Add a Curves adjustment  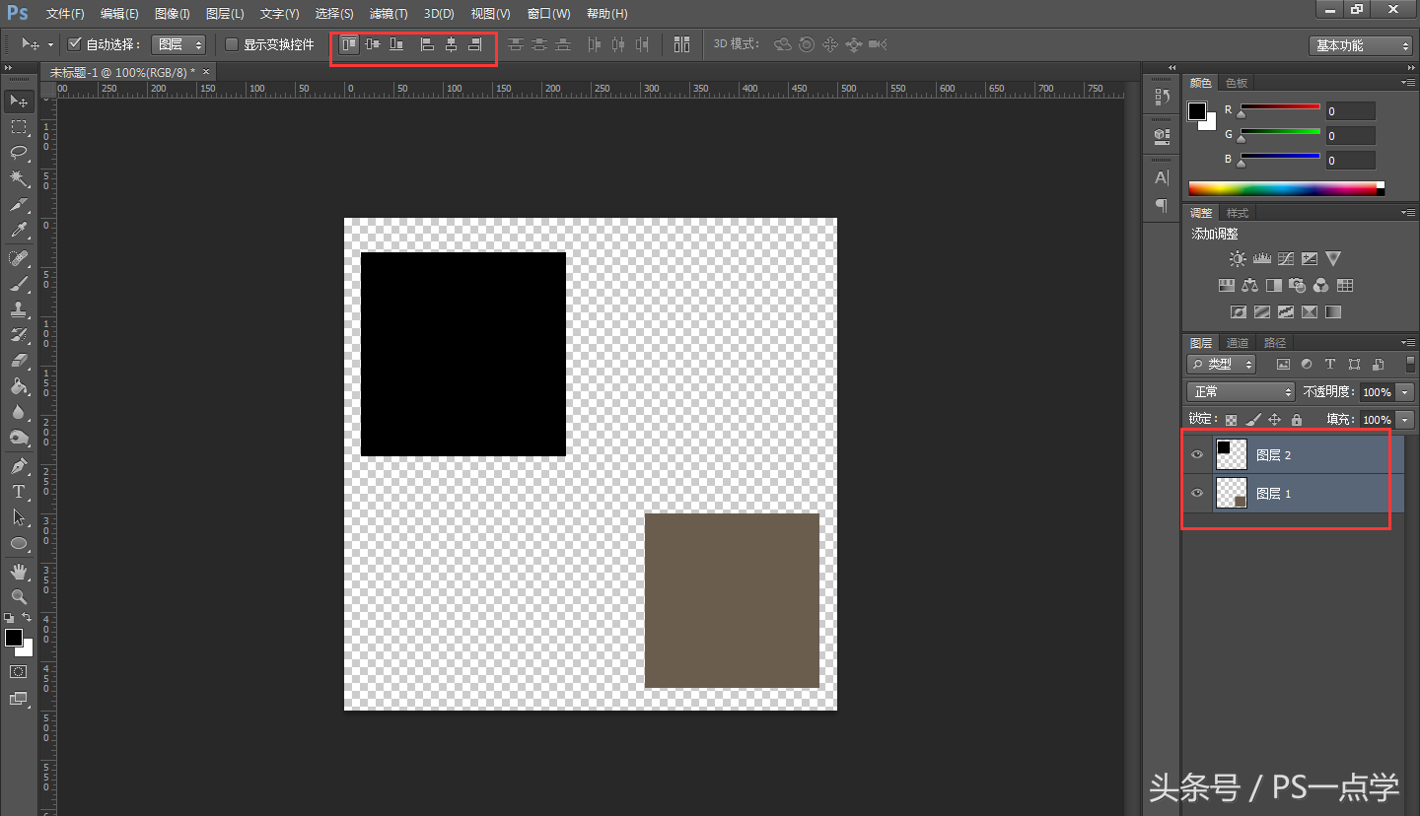pyautogui.click(x=1286, y=258)
